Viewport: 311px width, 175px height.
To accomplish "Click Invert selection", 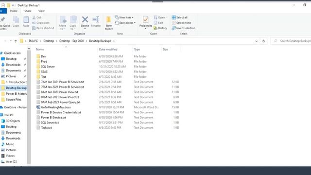I will coord(184,28).
